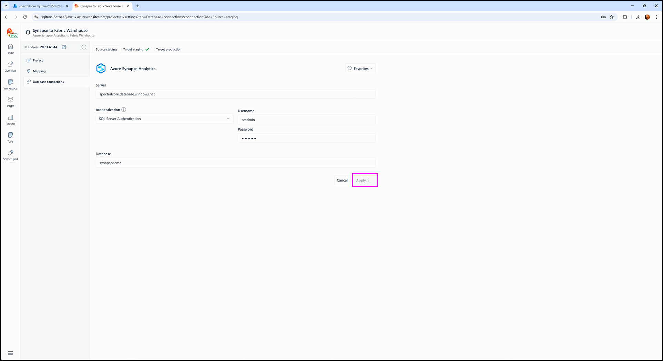Viewport: 663px width, 361px height.
Task: Click the Database name field
Action: click(x=235, y=163)
